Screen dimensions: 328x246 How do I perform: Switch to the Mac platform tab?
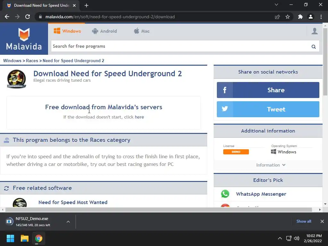(x=142, y=31)
